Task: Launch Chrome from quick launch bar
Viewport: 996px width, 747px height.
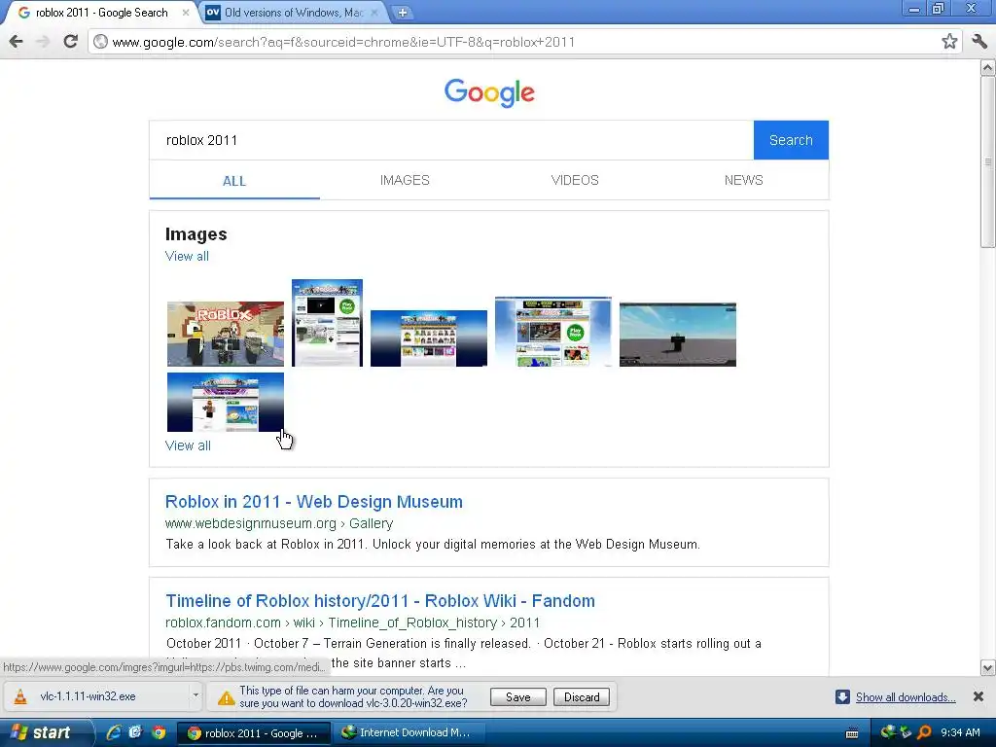Action: (x=159, y=732)
